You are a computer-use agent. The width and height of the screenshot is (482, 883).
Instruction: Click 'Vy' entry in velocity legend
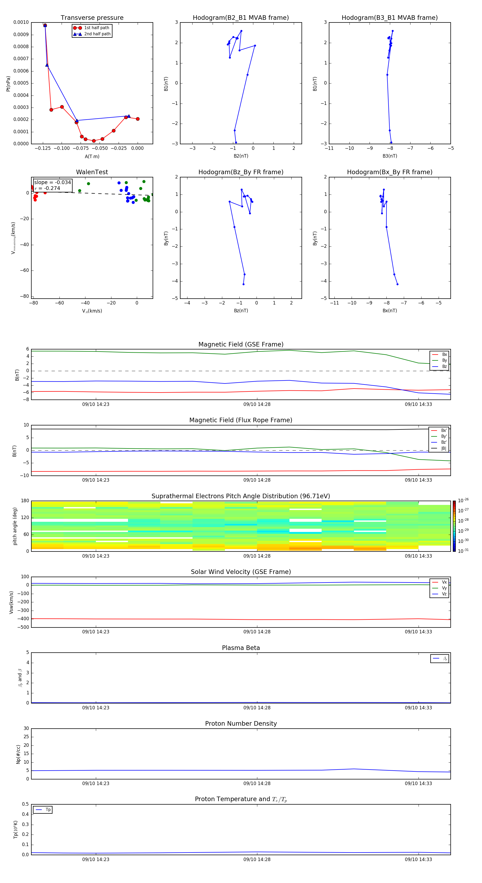click(439, 588)
